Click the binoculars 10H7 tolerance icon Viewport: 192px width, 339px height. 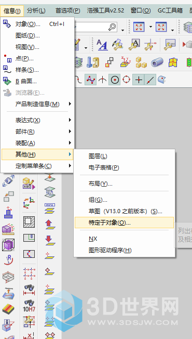(29, 306)
